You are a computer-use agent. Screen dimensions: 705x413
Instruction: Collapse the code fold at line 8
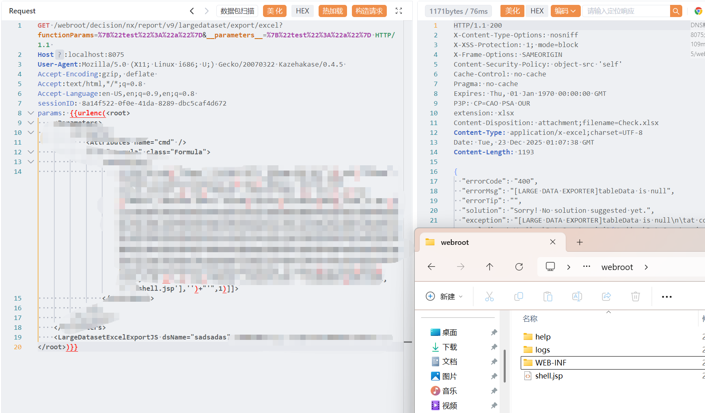(31, 113)
